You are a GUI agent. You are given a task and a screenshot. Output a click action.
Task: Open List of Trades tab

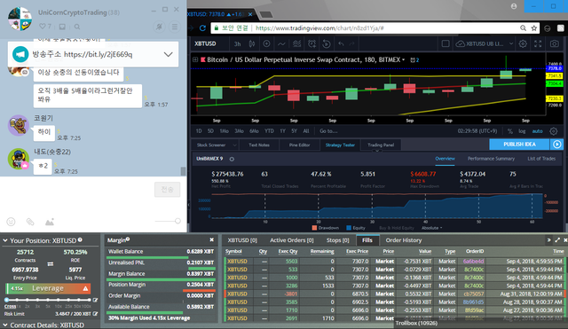point(541,159)
